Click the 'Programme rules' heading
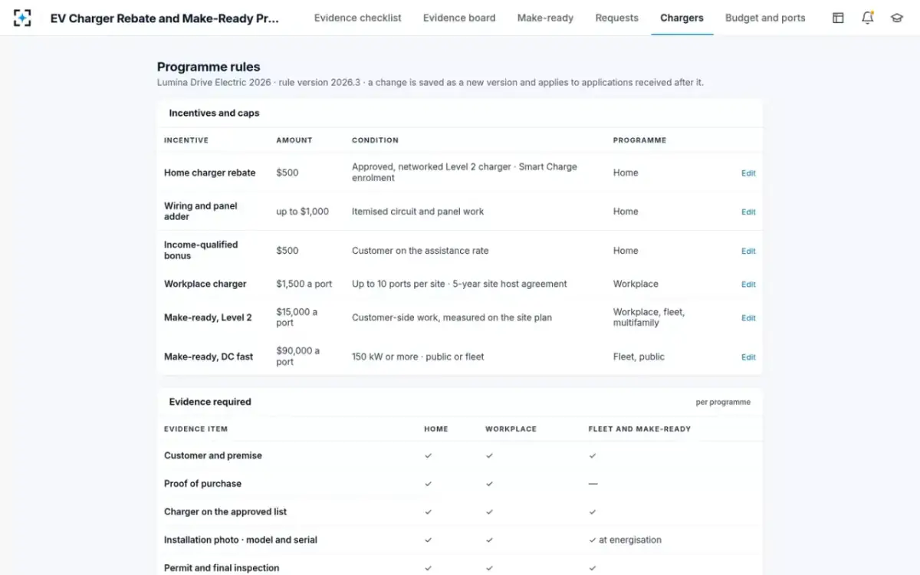The width and height of the screenshot is (920, 575). (209, 67)
